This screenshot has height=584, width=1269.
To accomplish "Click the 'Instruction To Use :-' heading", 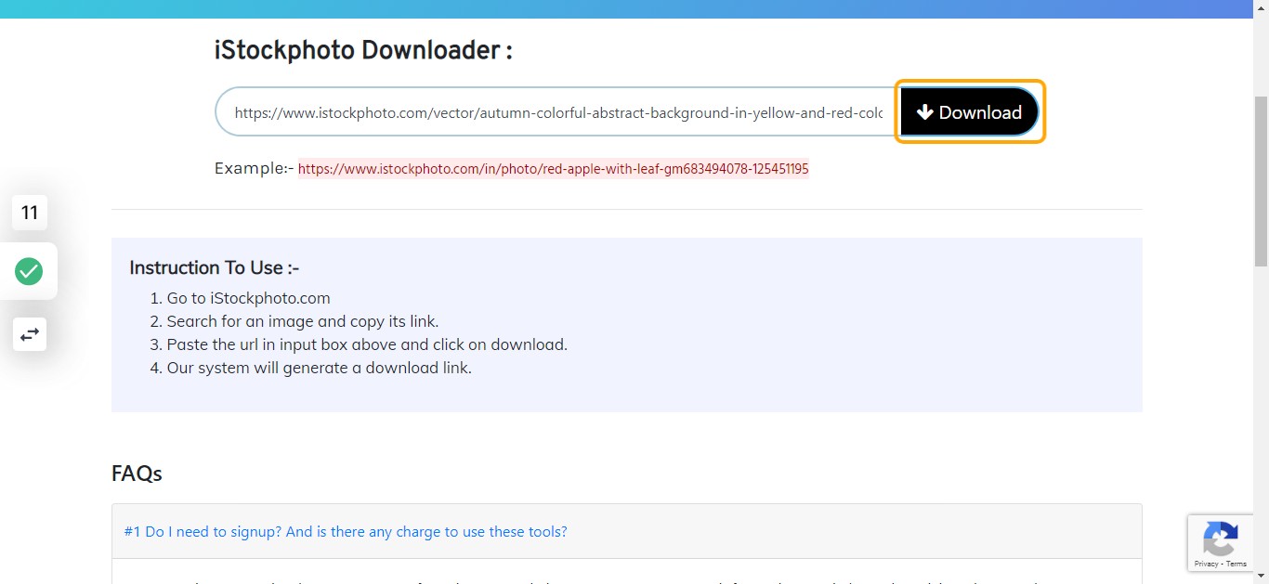I will (215, 267).
